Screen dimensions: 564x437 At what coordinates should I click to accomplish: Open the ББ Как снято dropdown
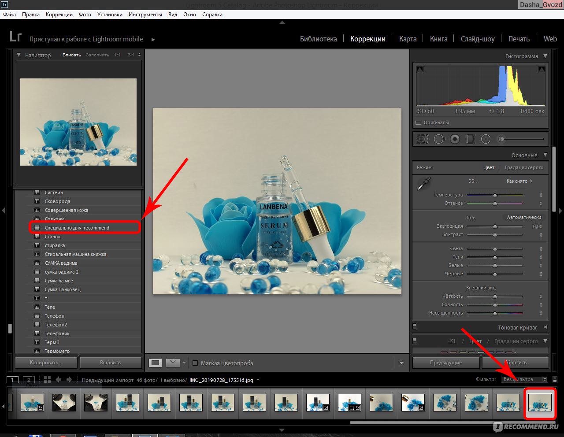tap(519, 181)
